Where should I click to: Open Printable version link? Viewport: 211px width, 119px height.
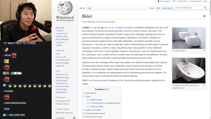pos(62,104)
